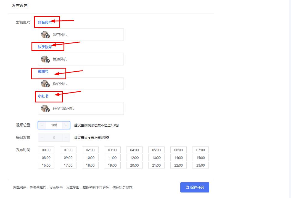Click the minus icon beside 视频总量
The image size is (291, 198).
(x=42, y=125)
